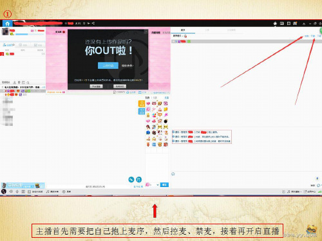This screenshot has width=322, height=241.
Task: Click the share icon in title bar
Action: pyautogui.click(x=93, y=23)
